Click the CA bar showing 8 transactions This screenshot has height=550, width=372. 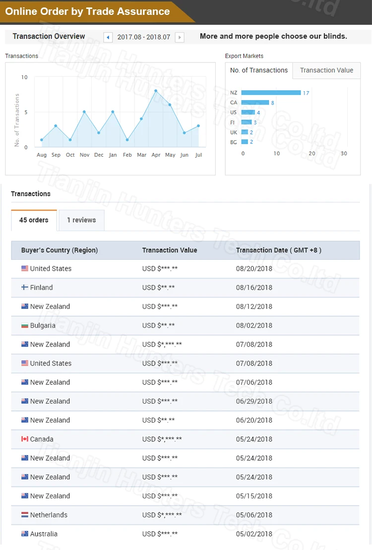(x=255, y=103)
